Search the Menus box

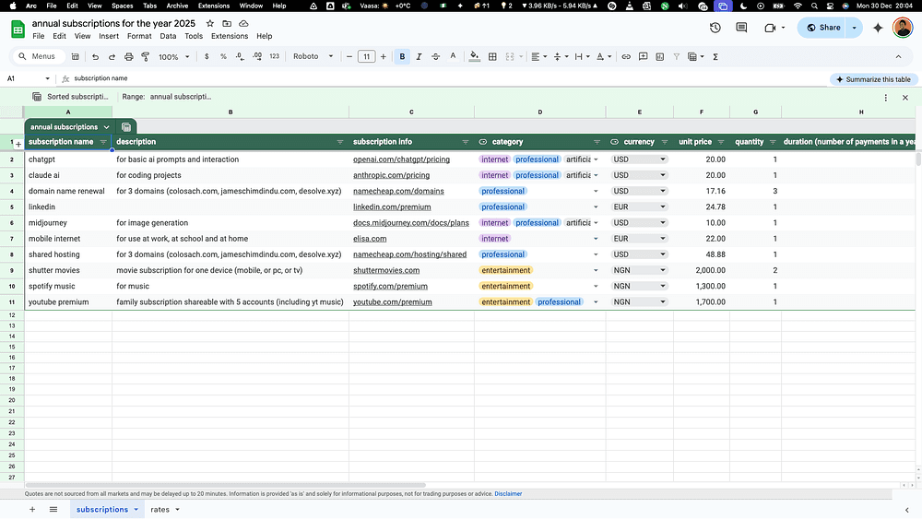(38, 56)
